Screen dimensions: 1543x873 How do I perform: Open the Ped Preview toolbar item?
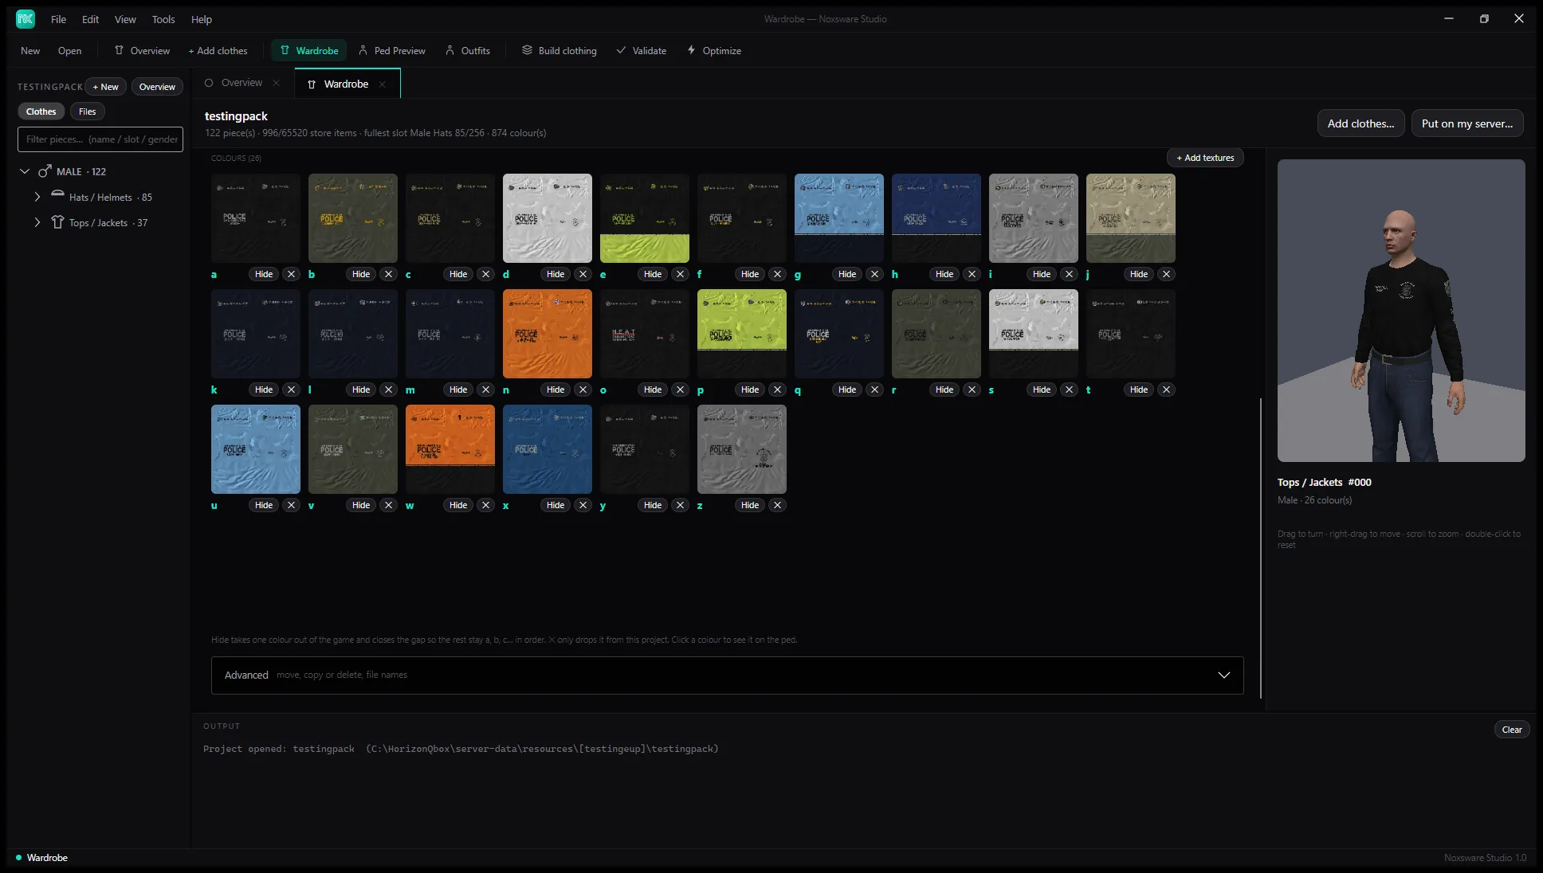[x=391, y=50]
